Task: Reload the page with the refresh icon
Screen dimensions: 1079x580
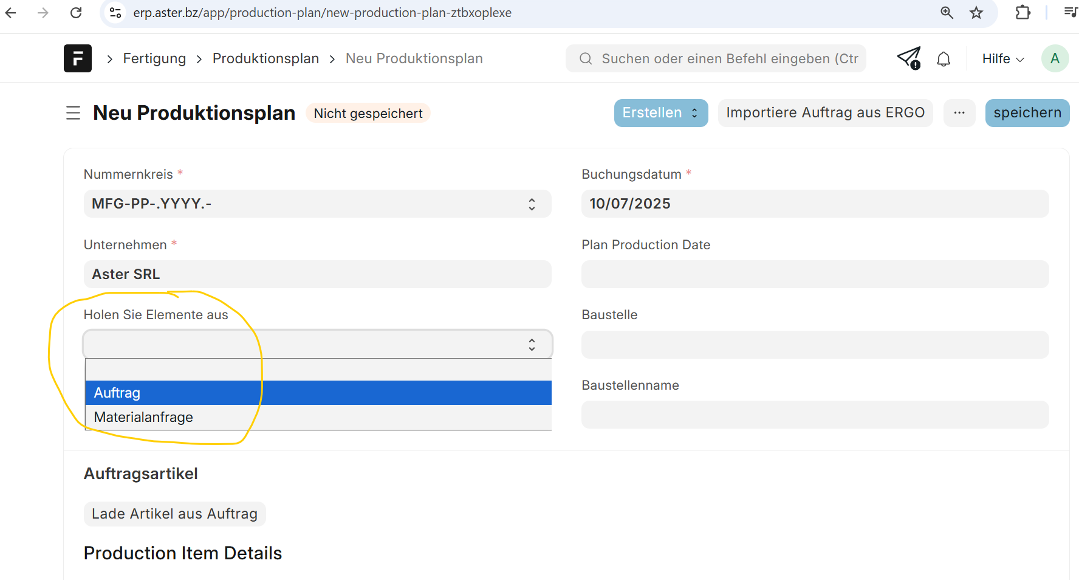Action: coord(76,13)
